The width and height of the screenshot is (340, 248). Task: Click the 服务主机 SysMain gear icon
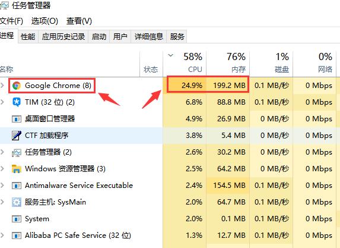coord(17,202)
